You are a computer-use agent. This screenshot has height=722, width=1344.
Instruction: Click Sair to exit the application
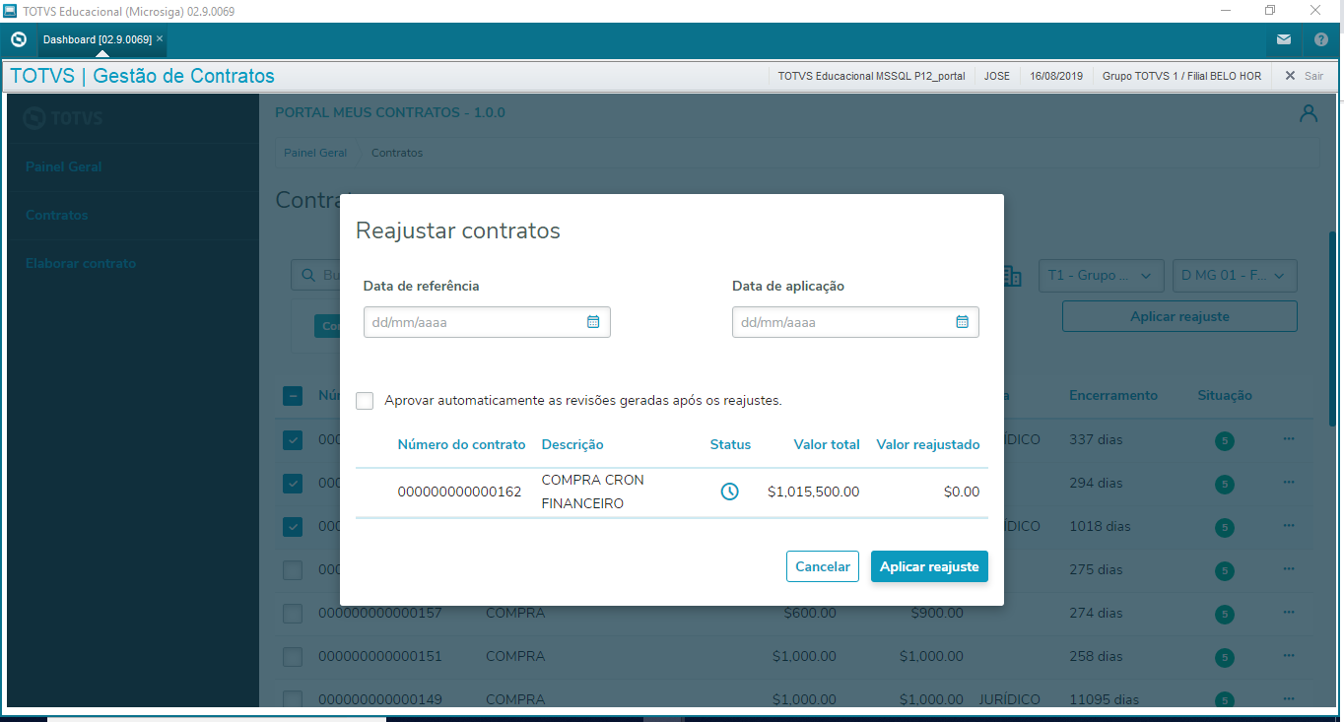(x=1304, y=76)
